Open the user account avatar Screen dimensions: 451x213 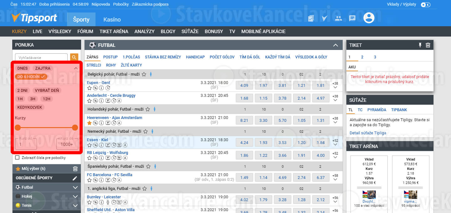[369, 17]
